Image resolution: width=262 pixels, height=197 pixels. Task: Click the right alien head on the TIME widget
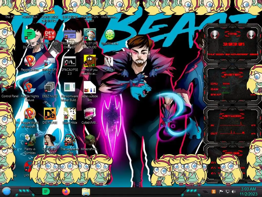pos(251,35)
